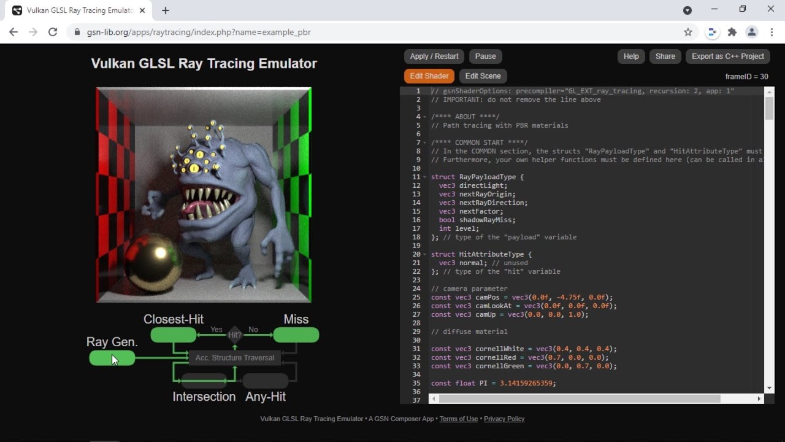This screenshot has width=785, height=442.
Task: Click the PI constant line
Action: coord(494,383)
